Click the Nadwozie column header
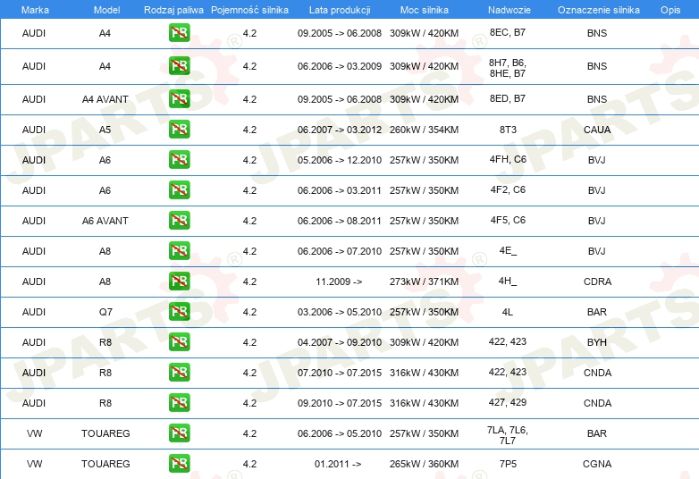 (510, 10)
